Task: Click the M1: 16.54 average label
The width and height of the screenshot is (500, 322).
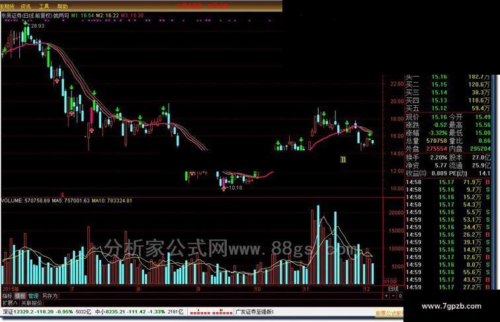Action: pos(83,15)
